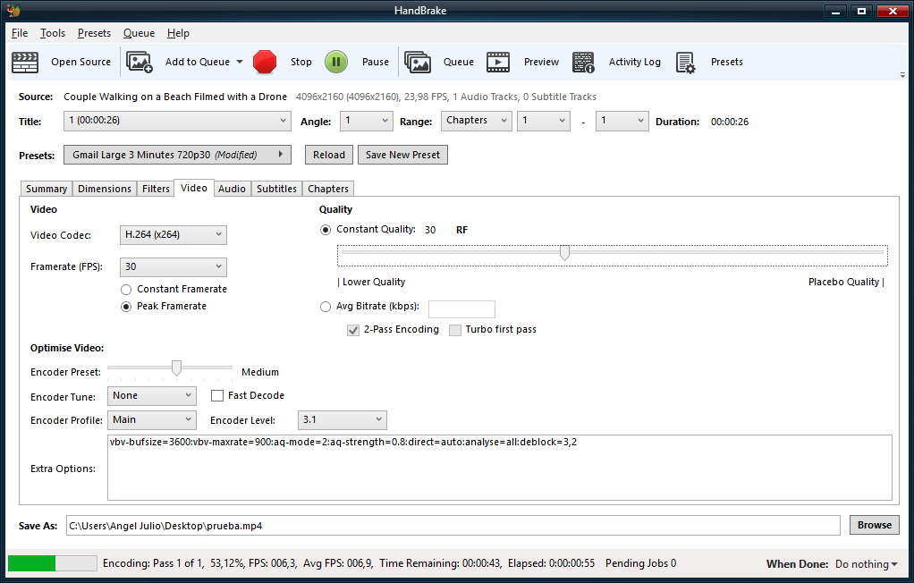914x583 pixels.
Task: Click the Presets gear icon in toolbar
Action: tap(686, 62)
